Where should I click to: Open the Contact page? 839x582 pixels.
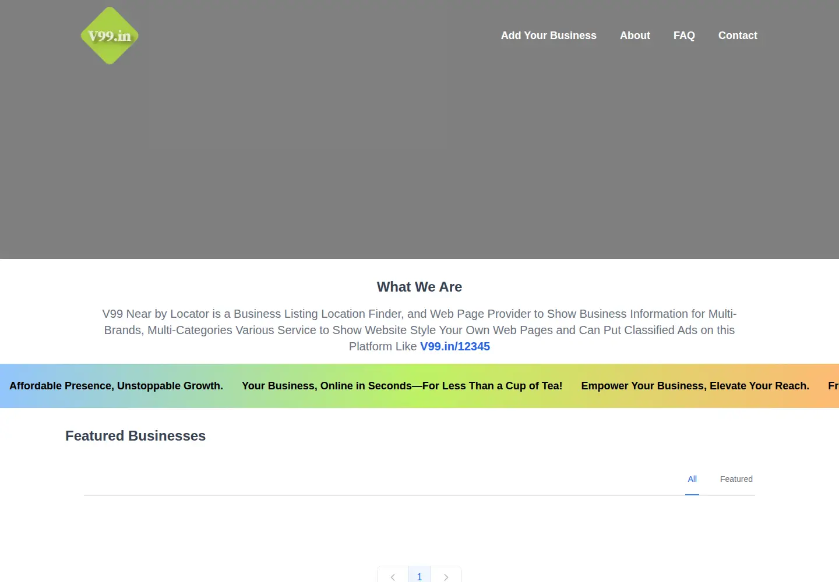[x=738, y=36]
